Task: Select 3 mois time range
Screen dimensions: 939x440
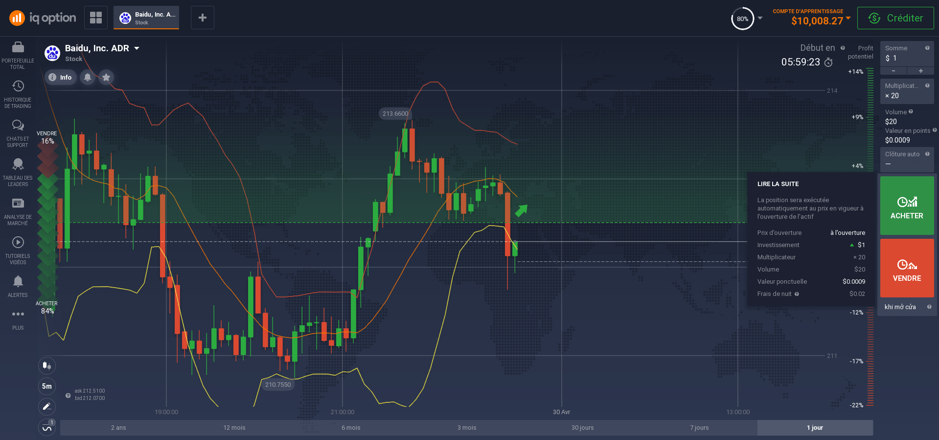Action: (x=467, y=428)
